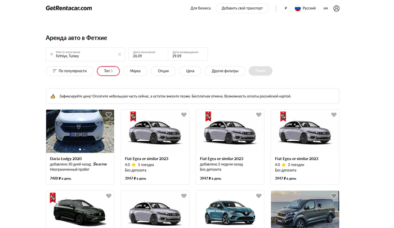Click the location arrow icon in the pickup field
The height and width of the screenshot is (228, 394).
click(51, 55)
